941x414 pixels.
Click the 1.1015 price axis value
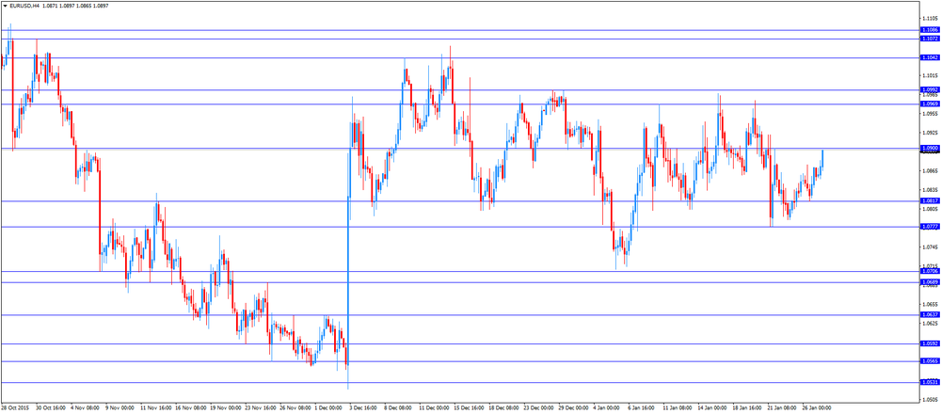929,75
